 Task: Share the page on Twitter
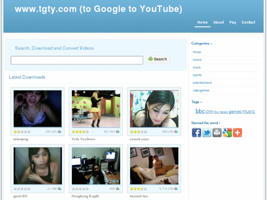(x=207, y=132)
